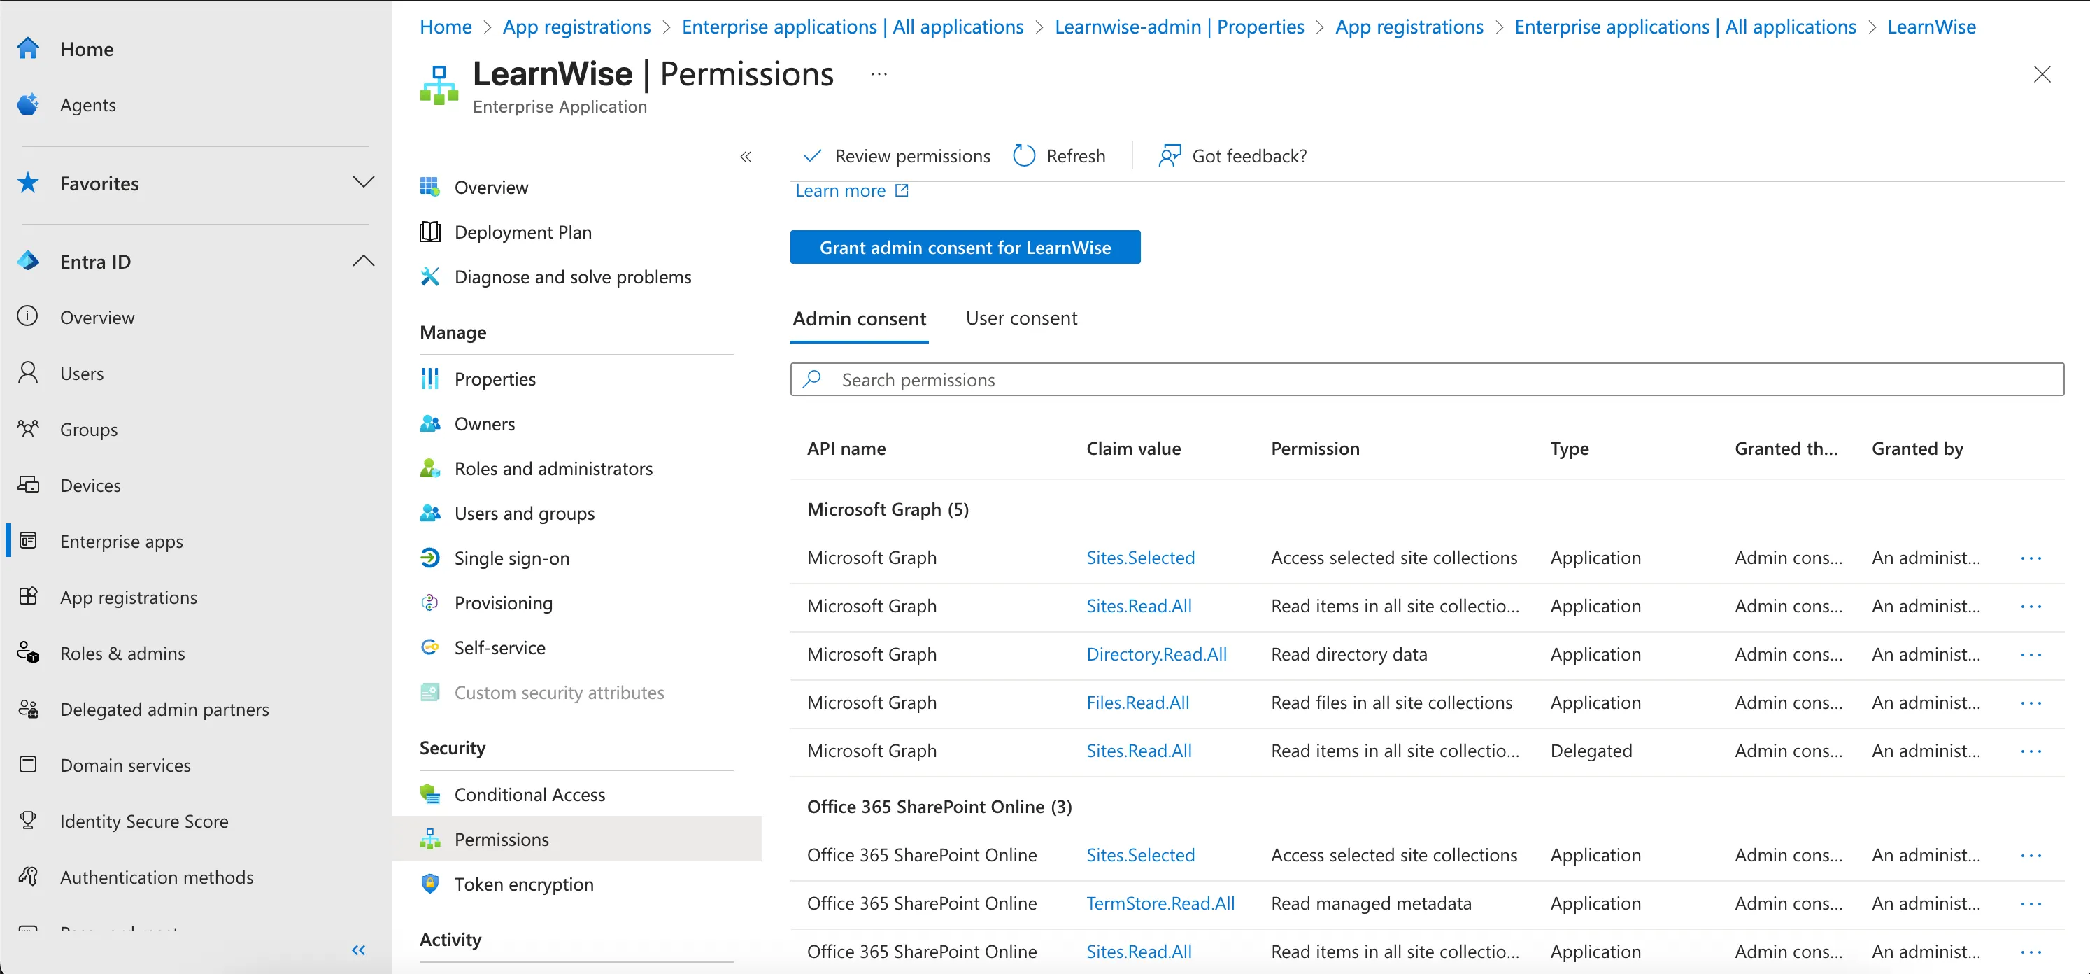This screenshot has width=2090, height=974.
Task: Open Identity Secure Score
Action: point(143,821)
